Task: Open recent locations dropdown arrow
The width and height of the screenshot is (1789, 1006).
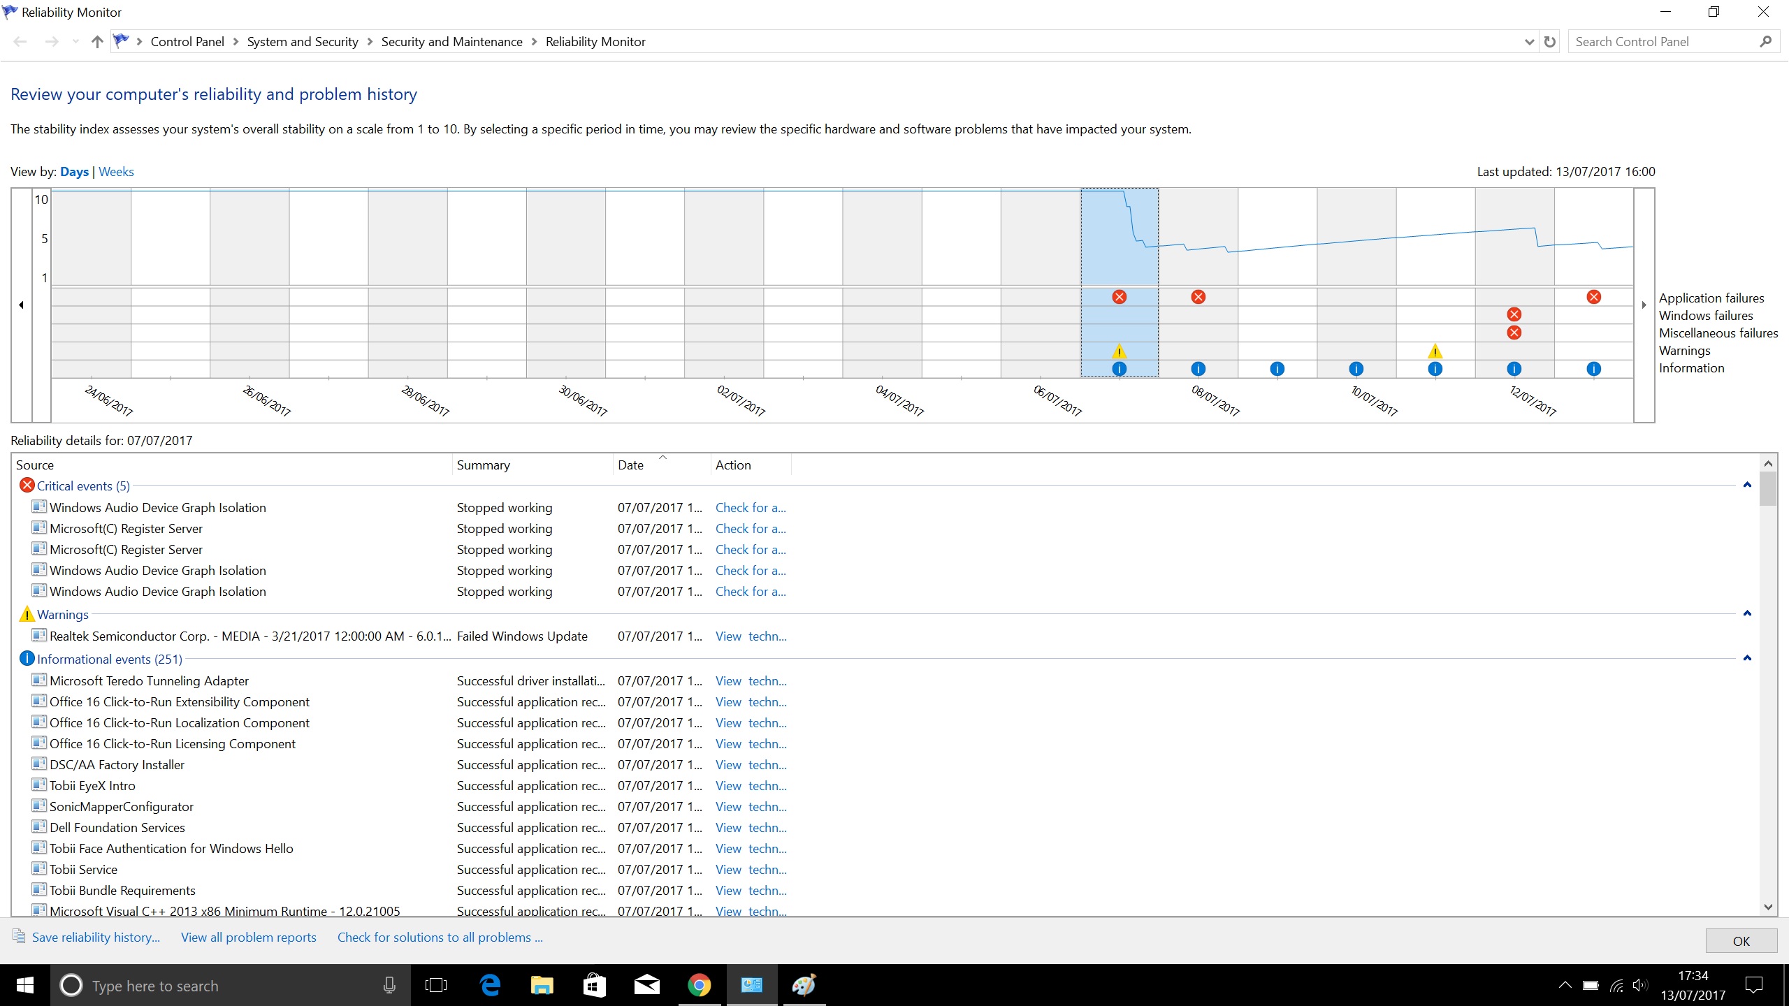Action: point(75,42)
